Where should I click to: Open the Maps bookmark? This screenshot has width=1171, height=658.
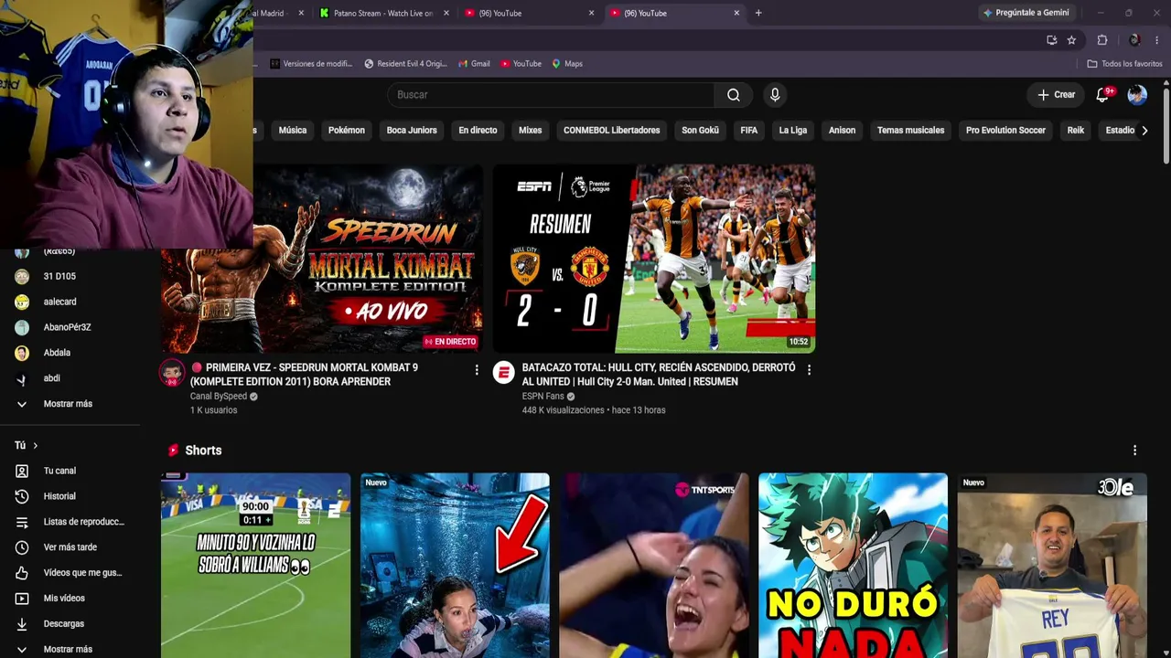(x=567, y=64)
